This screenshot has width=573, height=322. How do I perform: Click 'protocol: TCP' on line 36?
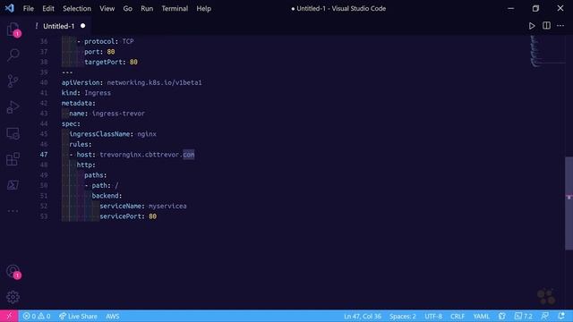coord(109,41)
